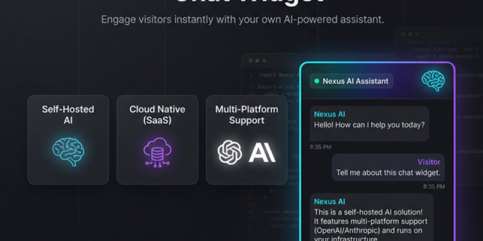Choose the "Multi-Platform Support" card title

pos(246,115)
